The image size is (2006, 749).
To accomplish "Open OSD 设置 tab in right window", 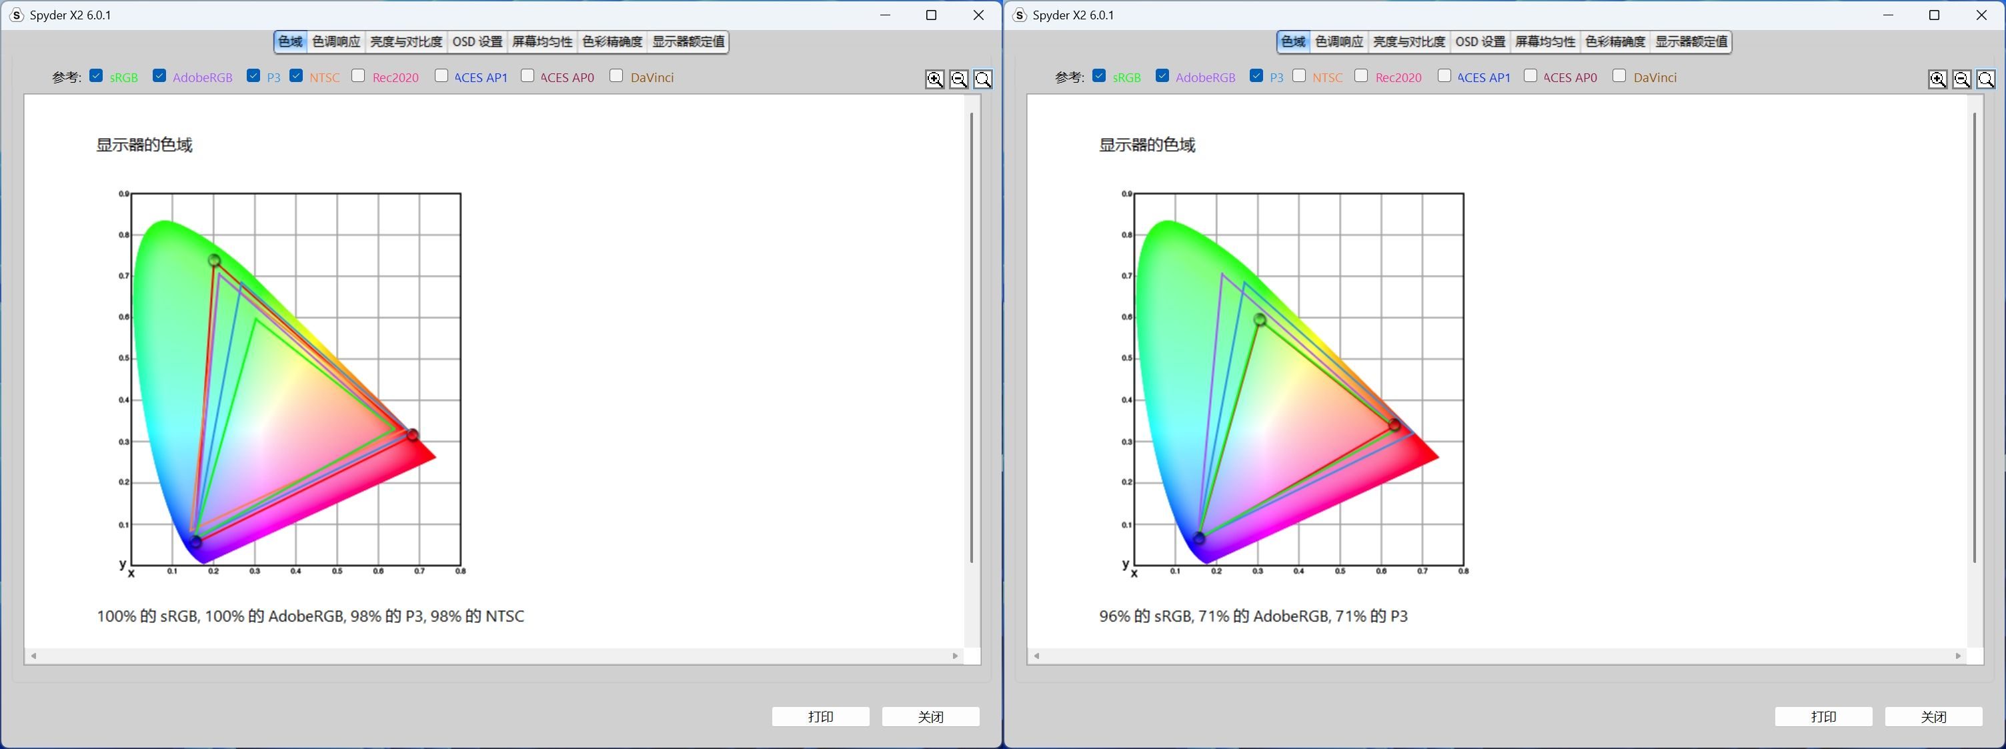I will click(x=1480, y=41).
